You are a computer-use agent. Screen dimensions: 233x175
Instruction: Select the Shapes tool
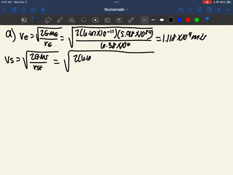tap(71, 20)
